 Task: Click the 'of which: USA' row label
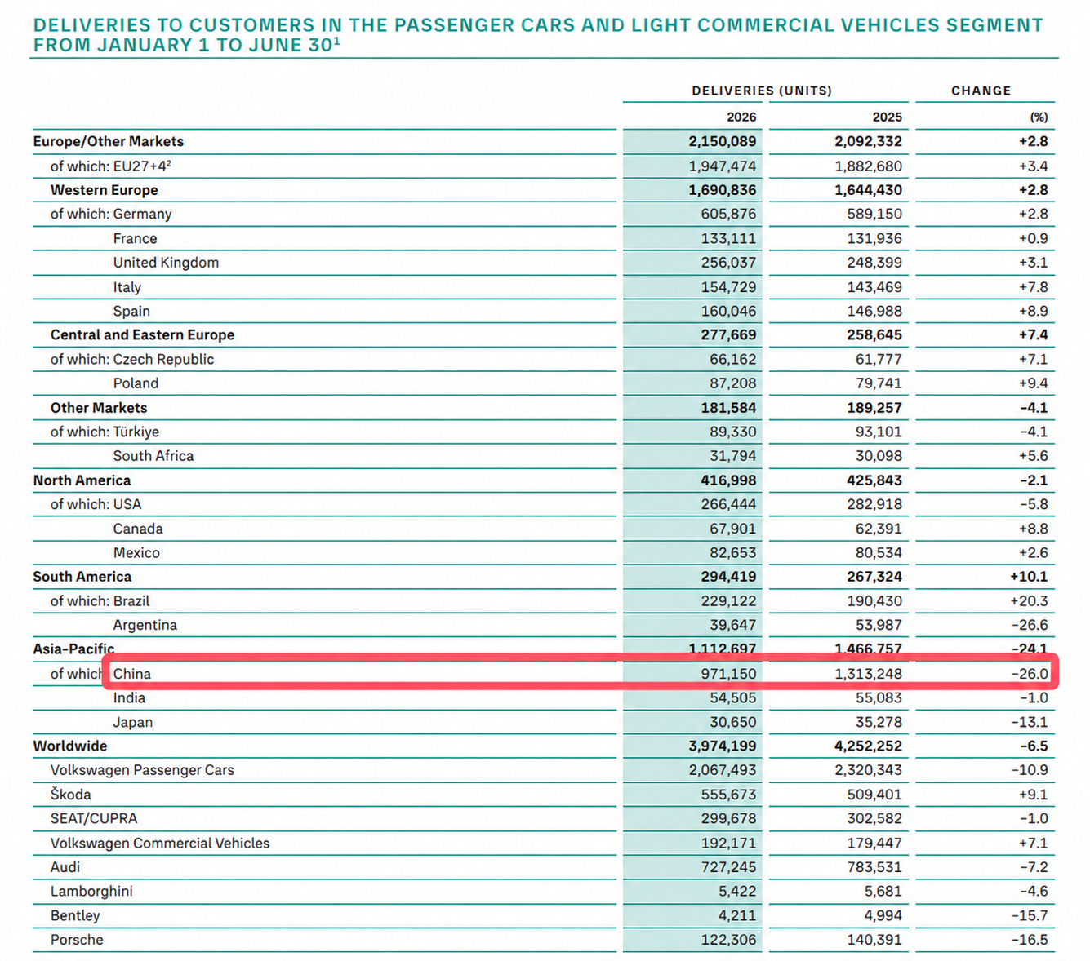pyautogui.click(x=96, y=504)
